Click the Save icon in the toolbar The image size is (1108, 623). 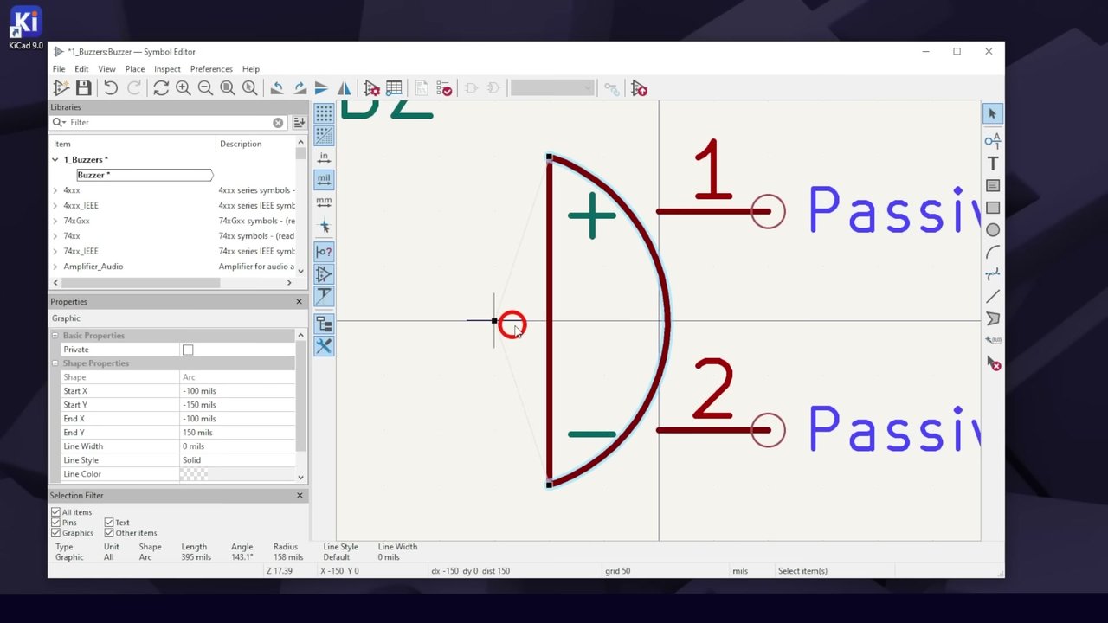tap(83, 88)
